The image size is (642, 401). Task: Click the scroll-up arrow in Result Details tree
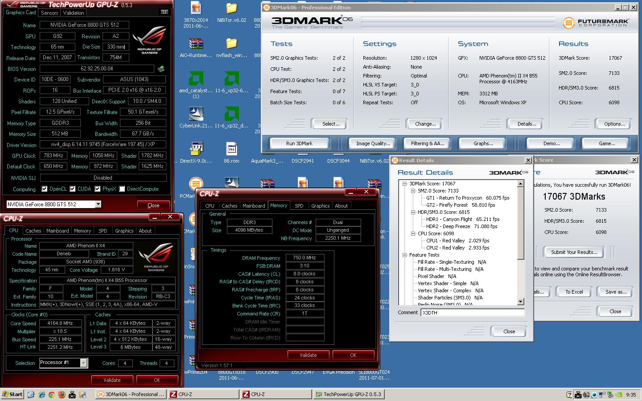(x=520, y=184)
